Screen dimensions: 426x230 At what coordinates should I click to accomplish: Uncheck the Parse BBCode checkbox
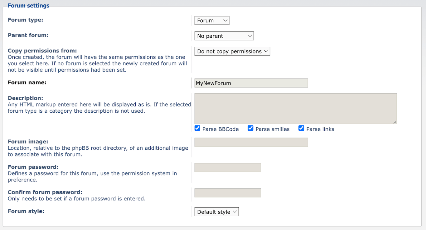pos(197,128)
